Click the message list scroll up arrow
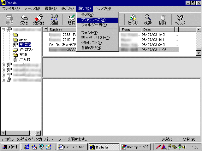Image resolution: width=202 pixels, height=151 pixels. (199, 30)
